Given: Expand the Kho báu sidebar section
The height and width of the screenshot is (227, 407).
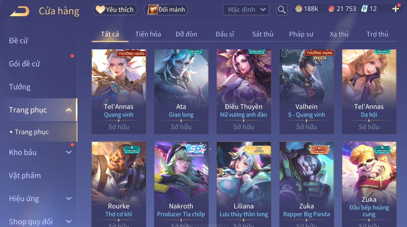Looking at the screenshot, I should click(x=69, y=152).
